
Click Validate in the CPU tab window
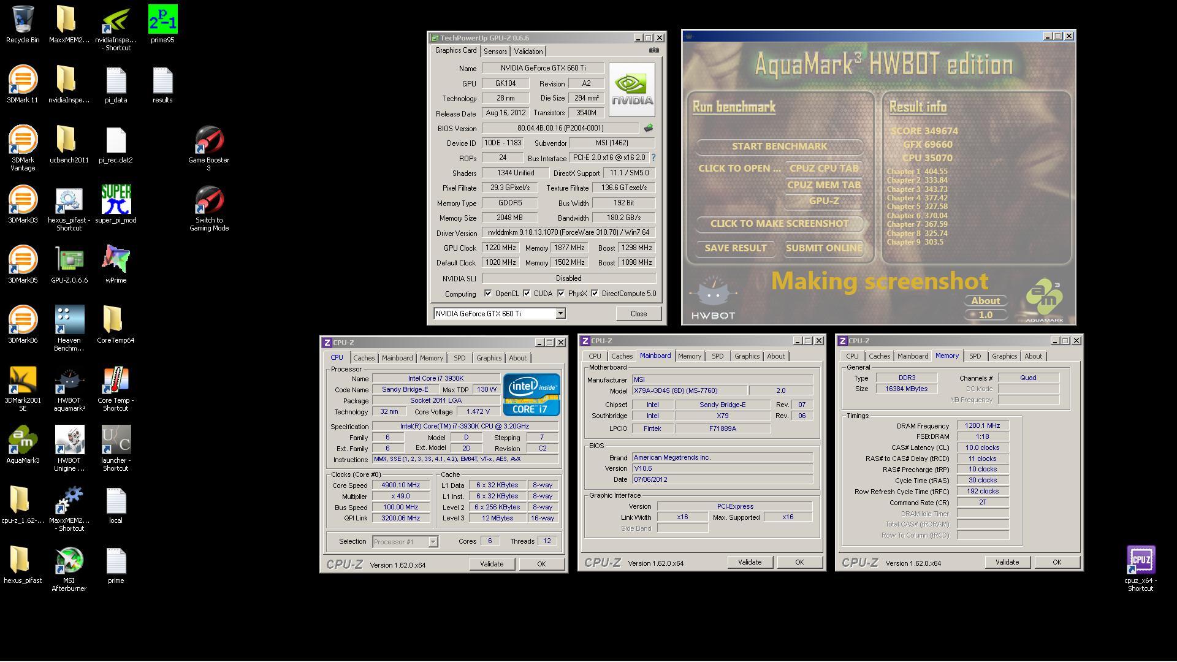pos(492,564)
